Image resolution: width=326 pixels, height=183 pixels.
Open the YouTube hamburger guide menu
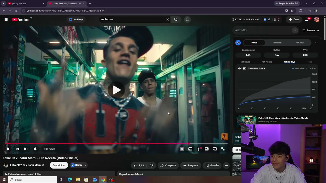coord(6,19)
